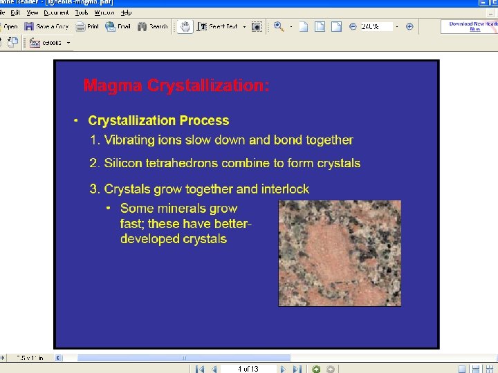
Task: Click the Save a Copy label
Action: pyautogui.click(x=52, y=27)
